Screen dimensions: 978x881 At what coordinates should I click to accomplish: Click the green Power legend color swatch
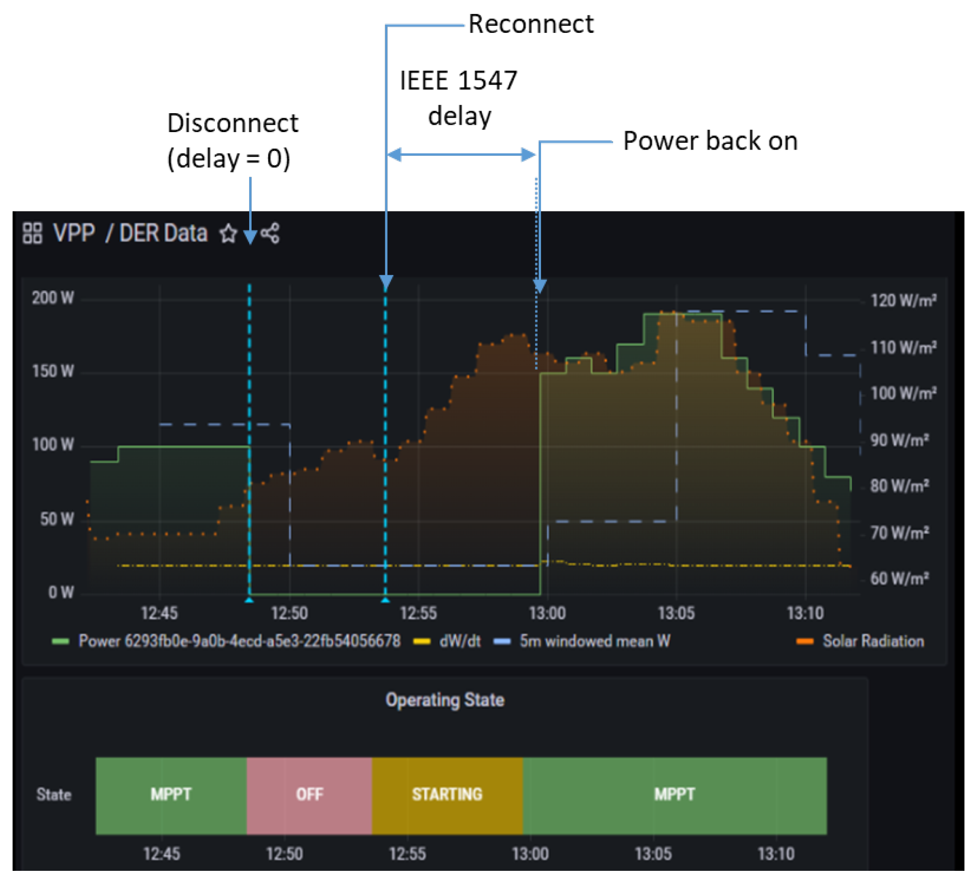pos(60,642)
